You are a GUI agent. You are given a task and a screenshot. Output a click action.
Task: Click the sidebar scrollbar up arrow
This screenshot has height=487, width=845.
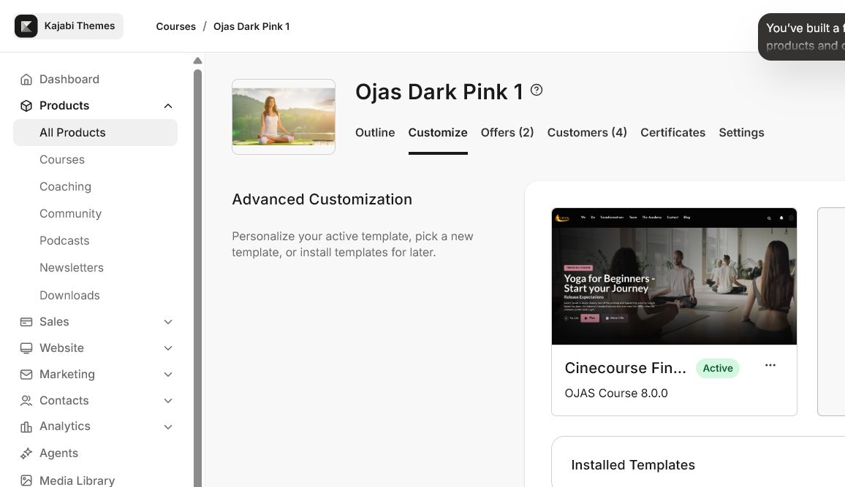coord(198,61)
